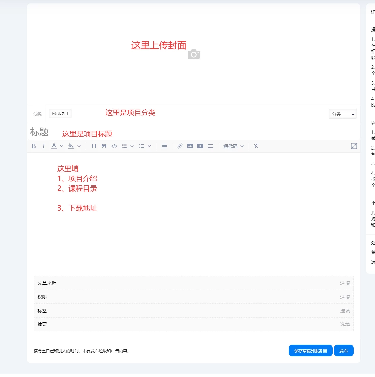Toggle italic formatting
The width and height of the screenshot is (375, 377).
[43, 146]
